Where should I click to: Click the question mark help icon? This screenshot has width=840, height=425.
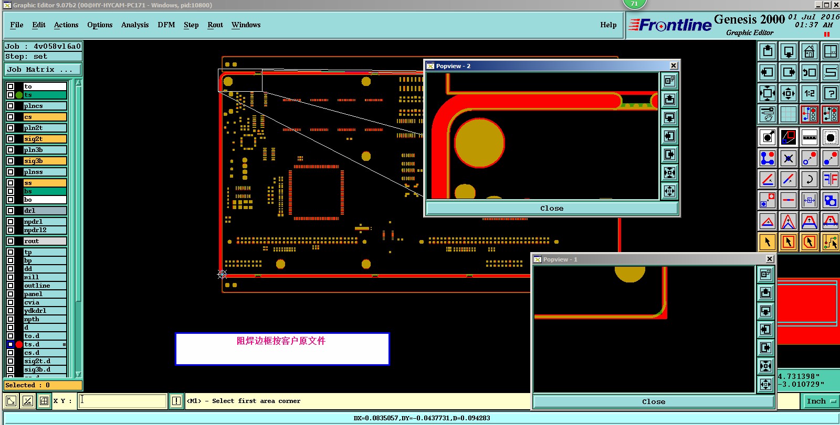tap(831, 94)
